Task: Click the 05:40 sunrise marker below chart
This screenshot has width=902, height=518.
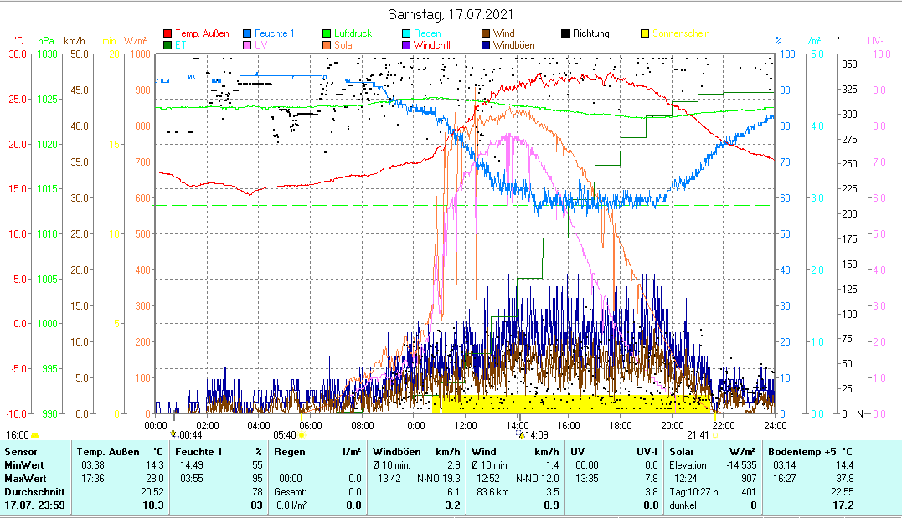Action: (x=285, y=435)
